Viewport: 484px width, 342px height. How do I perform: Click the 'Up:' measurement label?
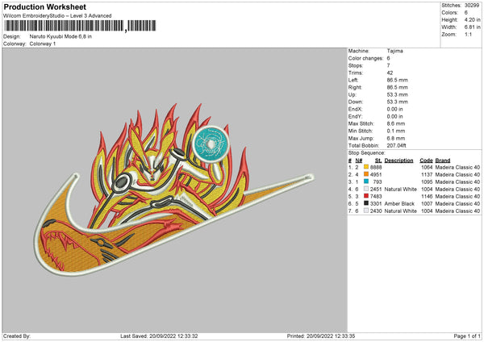pyautogui.click(x=352, y=94)
